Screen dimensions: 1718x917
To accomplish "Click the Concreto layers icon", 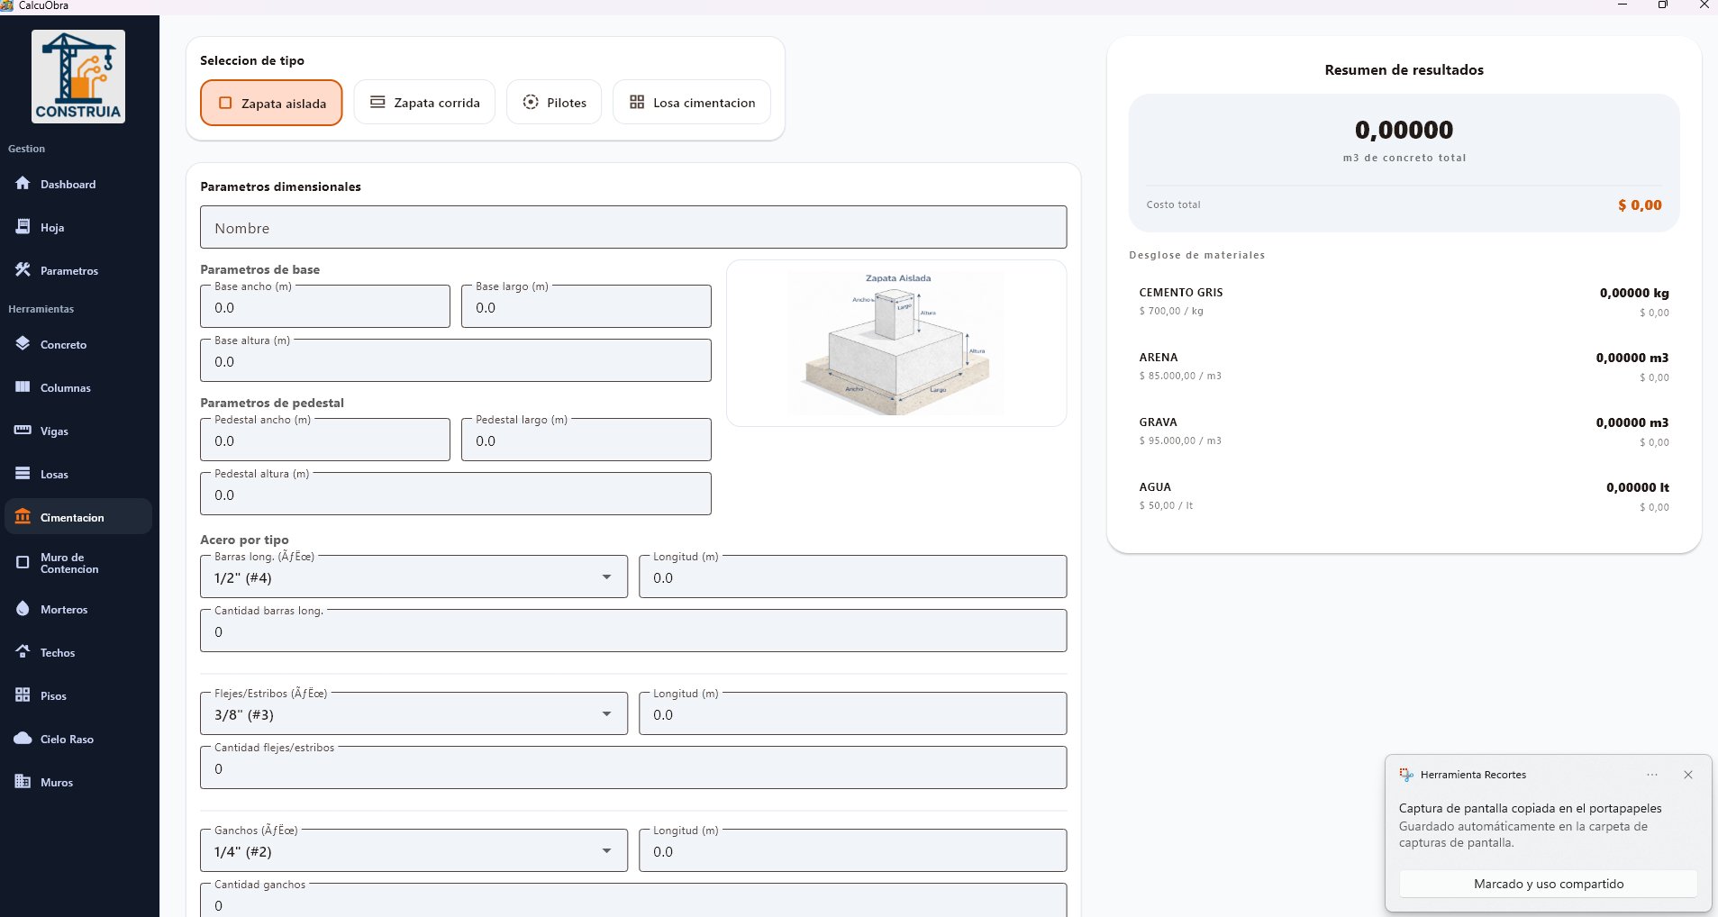I will [23, 344].
